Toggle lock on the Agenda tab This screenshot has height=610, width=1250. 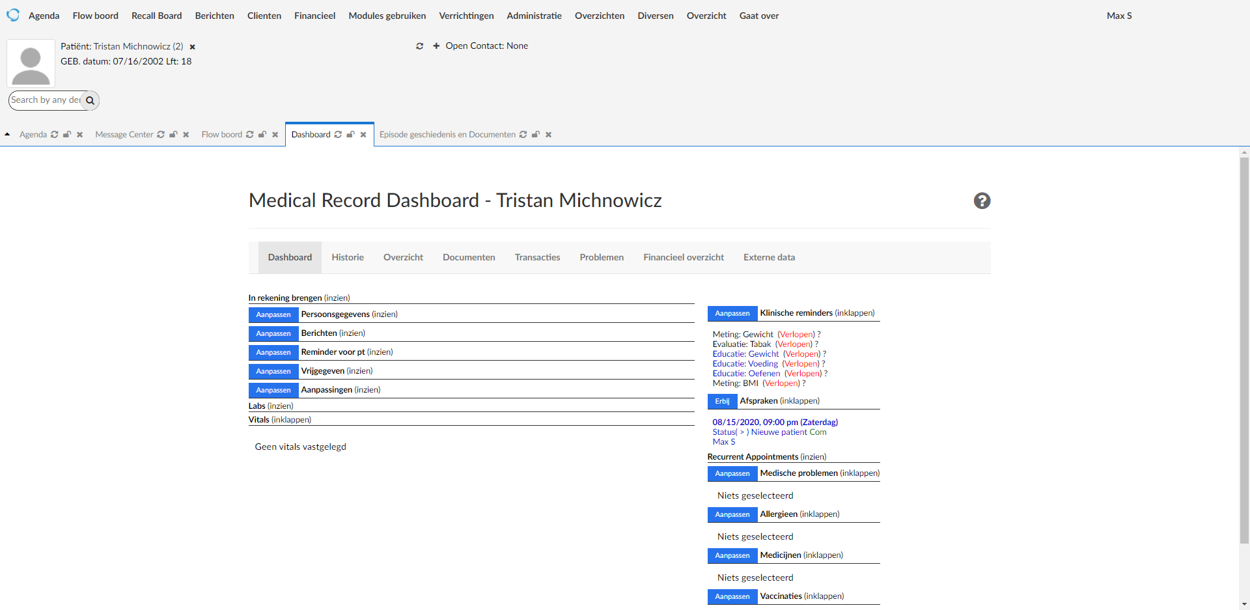67,135
